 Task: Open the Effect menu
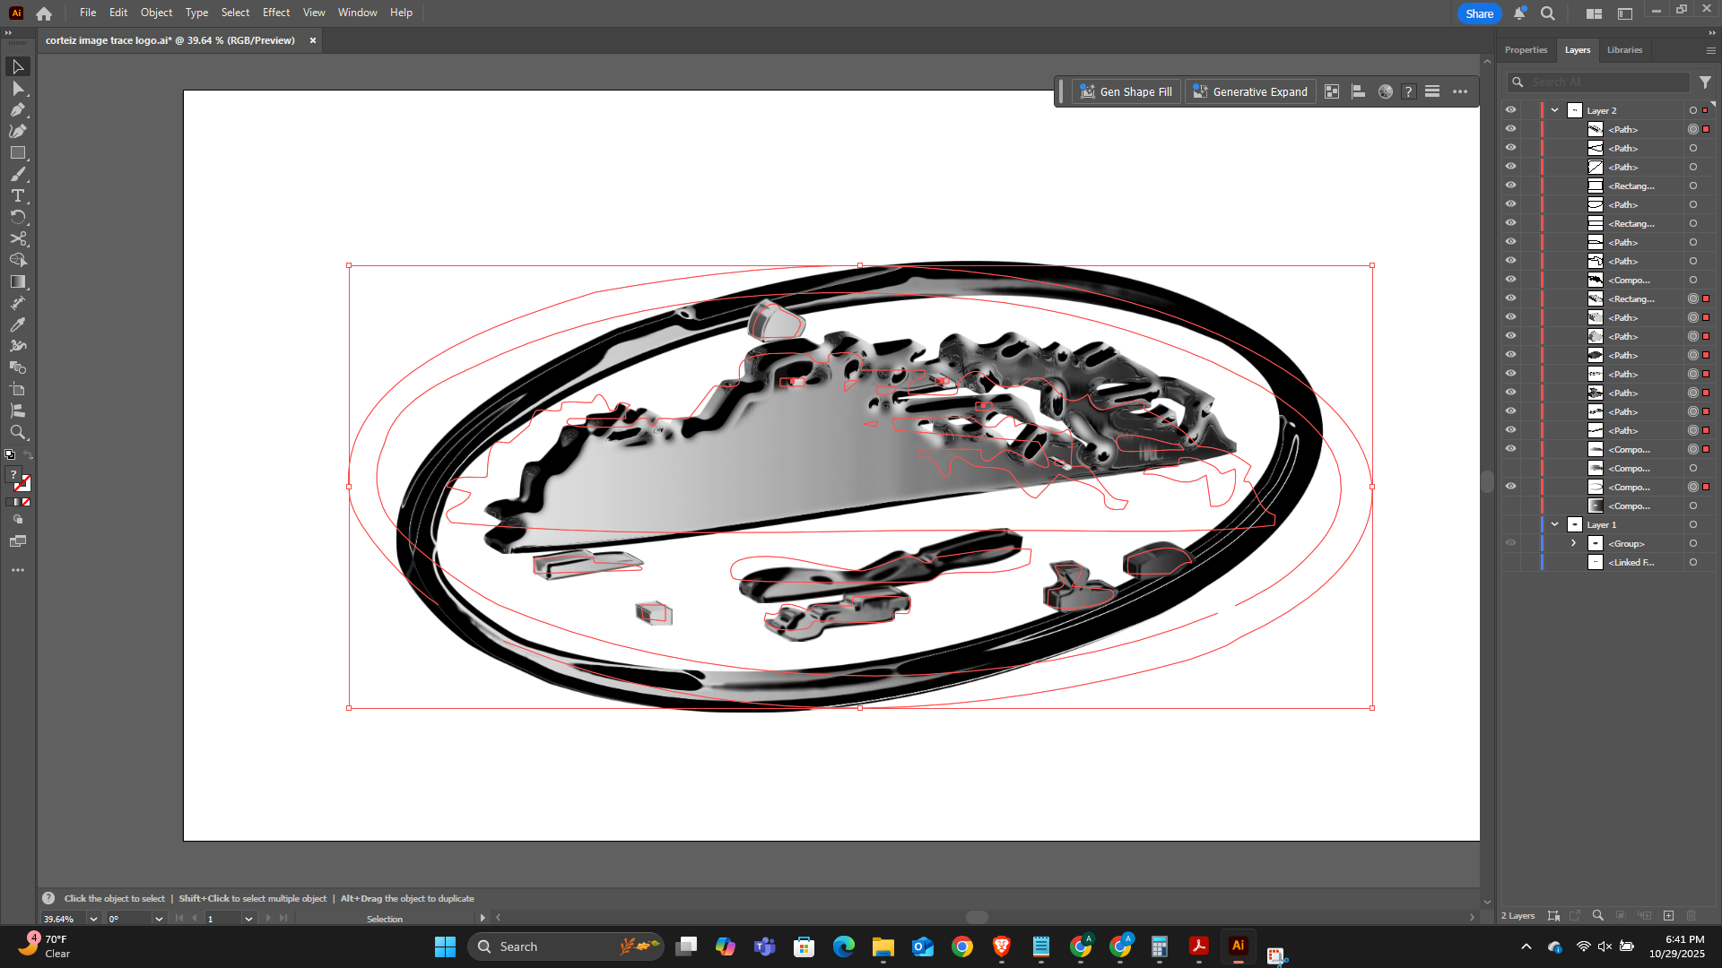coord(275,13)
